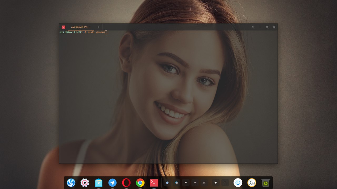Open the digital clock dock widget
Image resolution: width=337 pixels, height=189 pixels.
point(252,183)
